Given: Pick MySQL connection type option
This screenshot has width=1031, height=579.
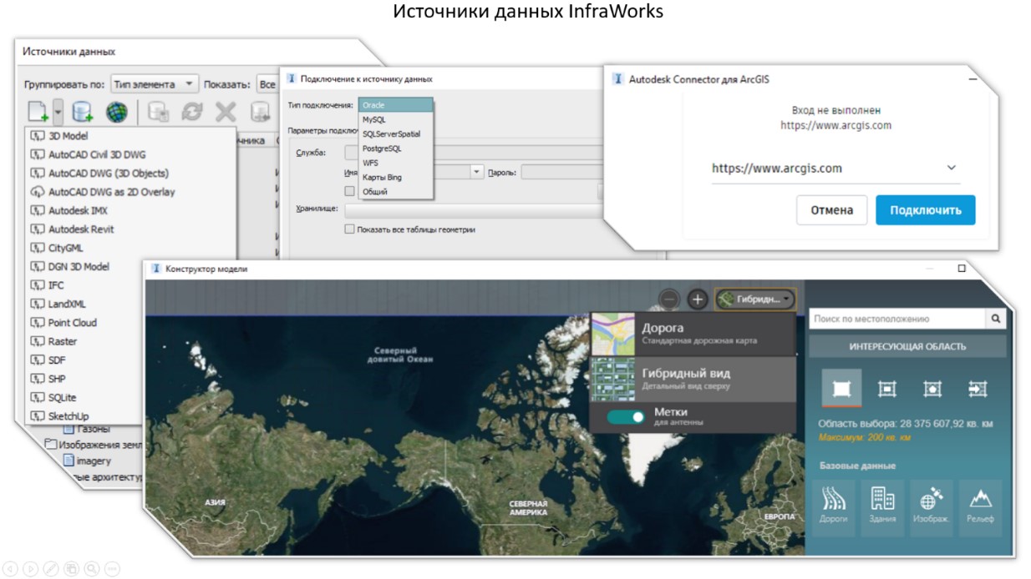Looking at the screenshot, I should (396, 120).
